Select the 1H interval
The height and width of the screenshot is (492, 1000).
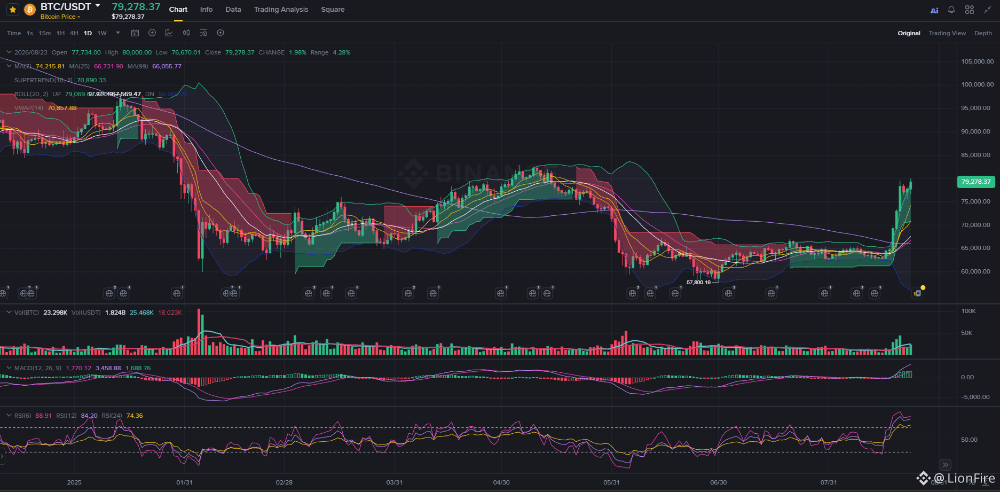[x=61, y=33]
